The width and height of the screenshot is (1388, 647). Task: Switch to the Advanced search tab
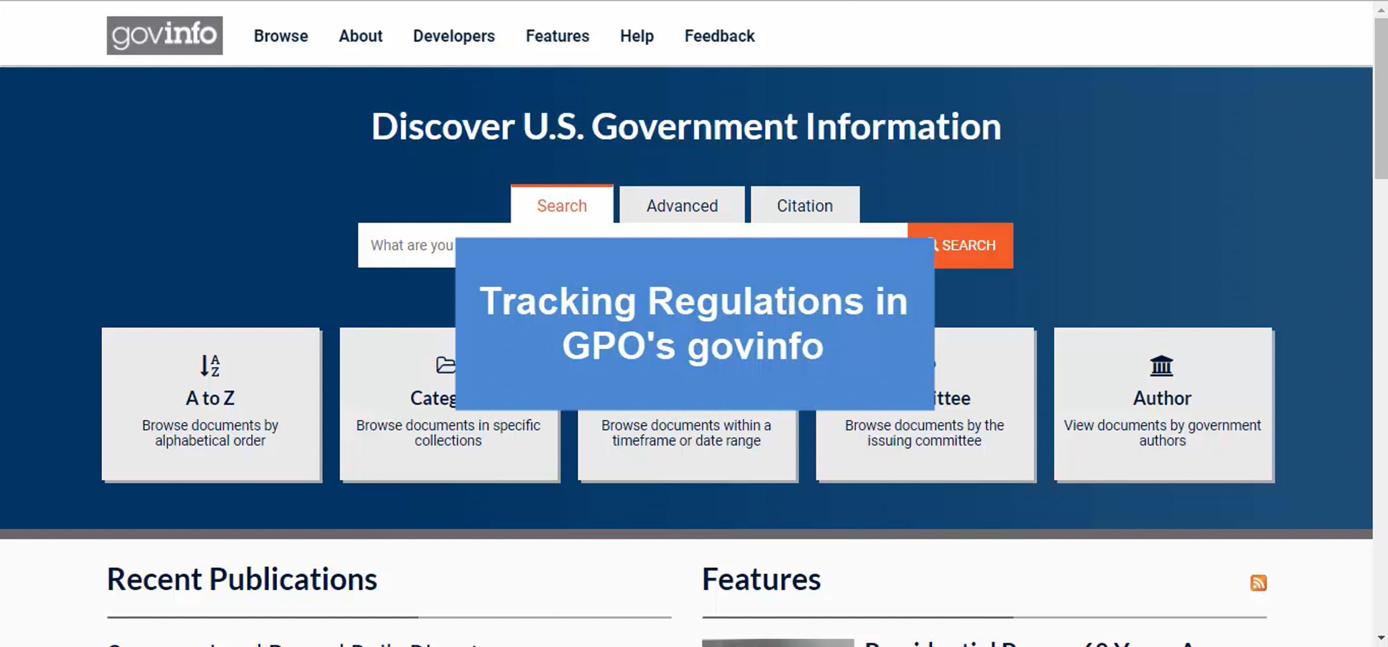682,205
